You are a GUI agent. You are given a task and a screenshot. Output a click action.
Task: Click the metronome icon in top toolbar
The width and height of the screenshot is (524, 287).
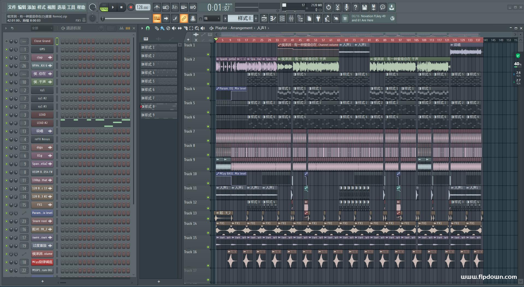[157, 7]
